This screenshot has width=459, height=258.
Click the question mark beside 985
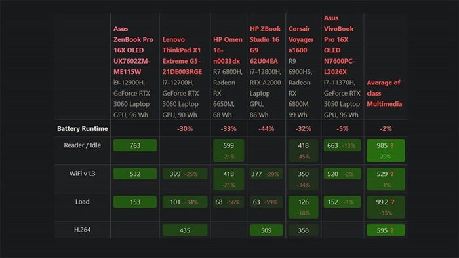tap(392, 145)
